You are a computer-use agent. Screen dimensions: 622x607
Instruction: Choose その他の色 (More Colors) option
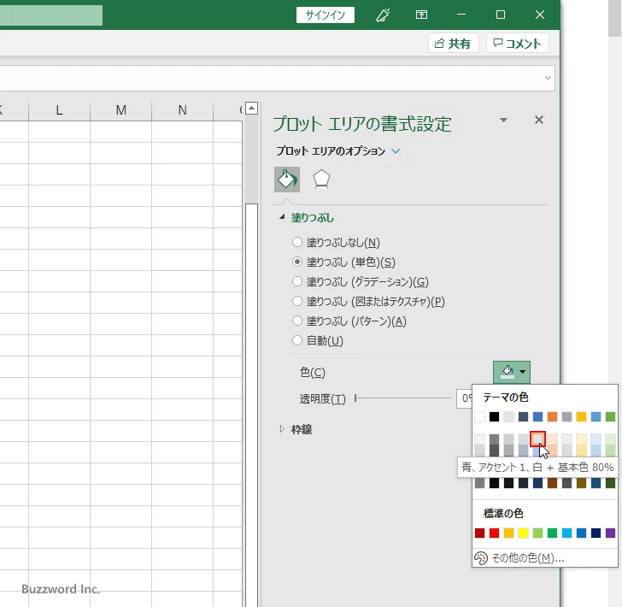click(528, 558)
